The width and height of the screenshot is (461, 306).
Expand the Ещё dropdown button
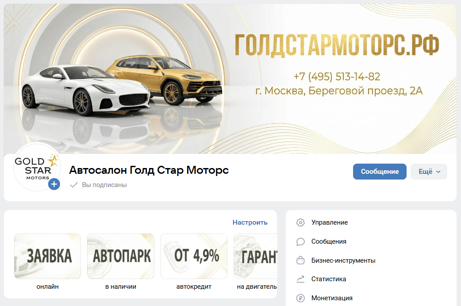click(429, 172)
